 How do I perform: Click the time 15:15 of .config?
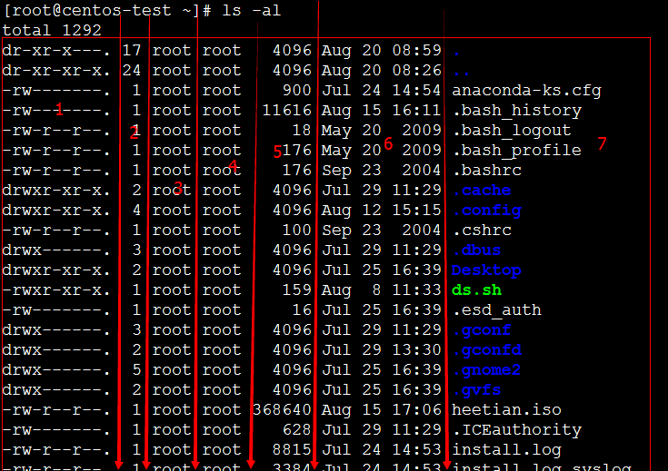click(417, 211)
